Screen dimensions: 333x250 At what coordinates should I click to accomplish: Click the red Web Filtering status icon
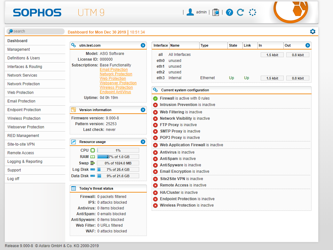155,112
